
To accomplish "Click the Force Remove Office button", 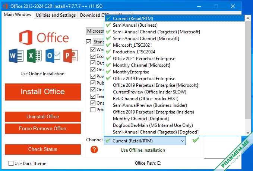I will pos(43,128).
